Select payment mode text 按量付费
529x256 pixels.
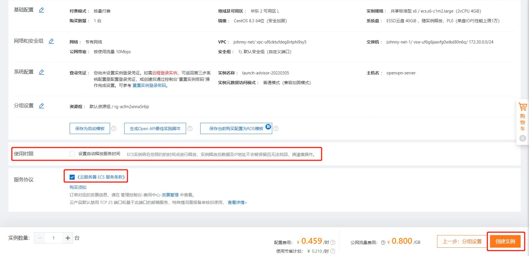tap(102, 11)
